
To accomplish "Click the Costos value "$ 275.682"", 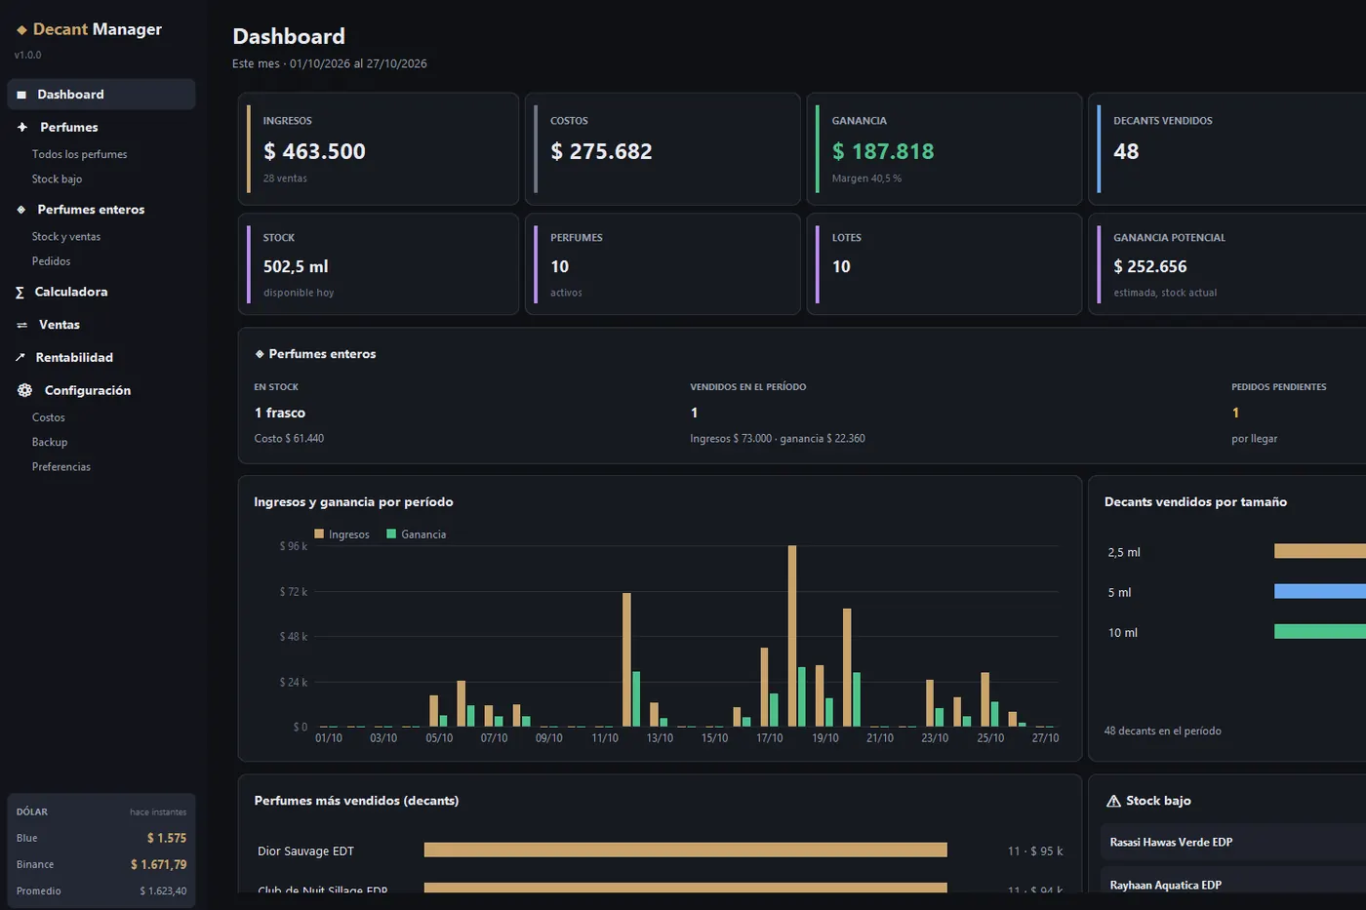I will pos(601,151).
